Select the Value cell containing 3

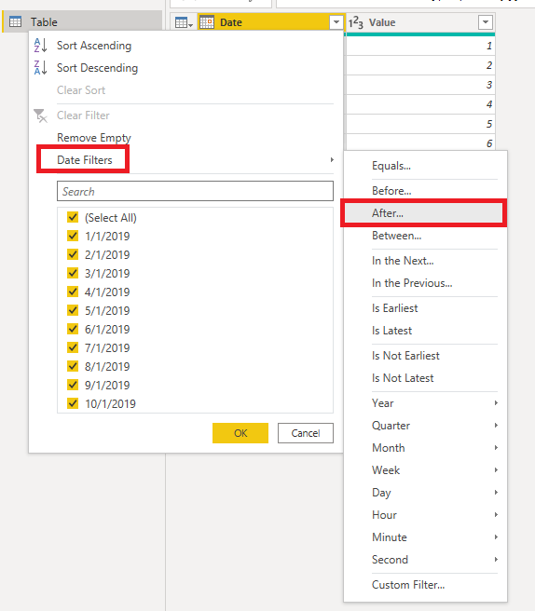(x=420, y=85)
